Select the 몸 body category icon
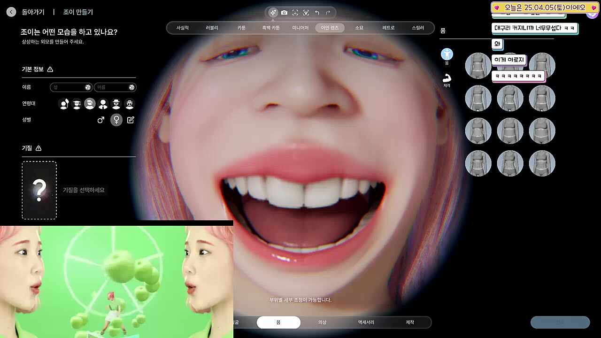601x338 pixels. 447,54
